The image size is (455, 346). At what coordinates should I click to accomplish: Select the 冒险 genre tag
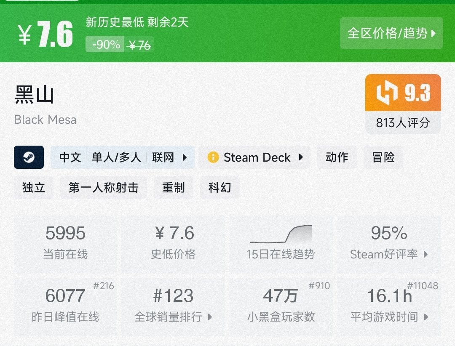pyautogui.click(x=383, y=157)
